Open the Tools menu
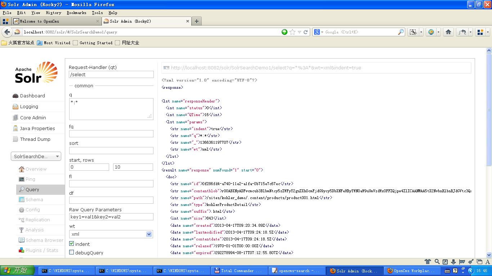492x276 pixels. click(97, 13)
